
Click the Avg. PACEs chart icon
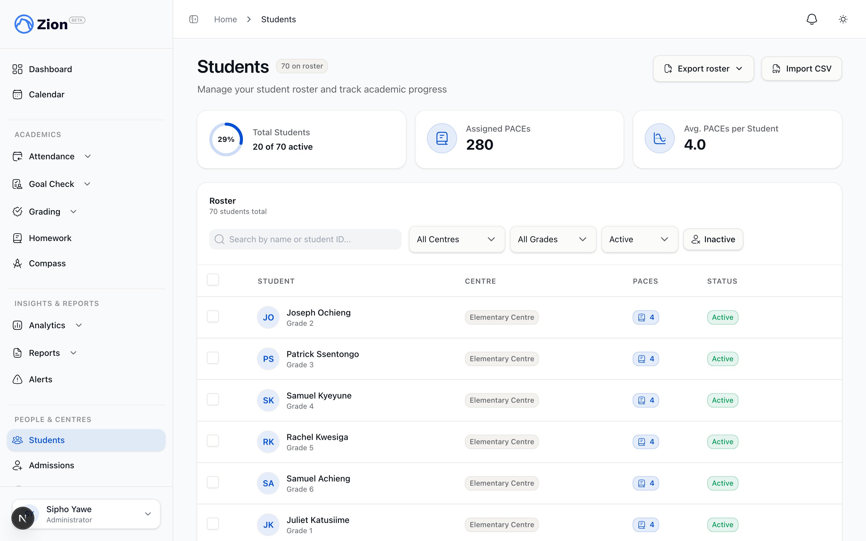pos(659,139)
